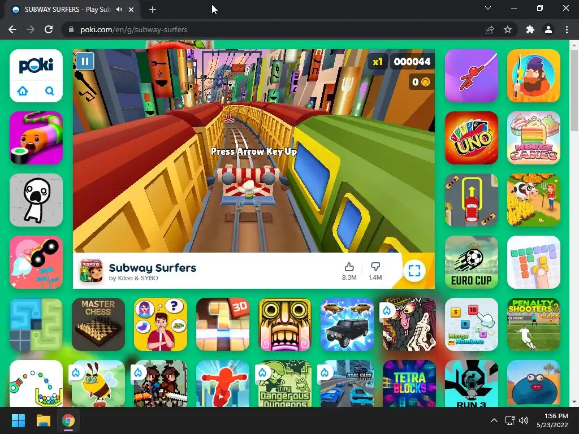
Task: Open the temple idol face game tile
Action: (285, 324)
